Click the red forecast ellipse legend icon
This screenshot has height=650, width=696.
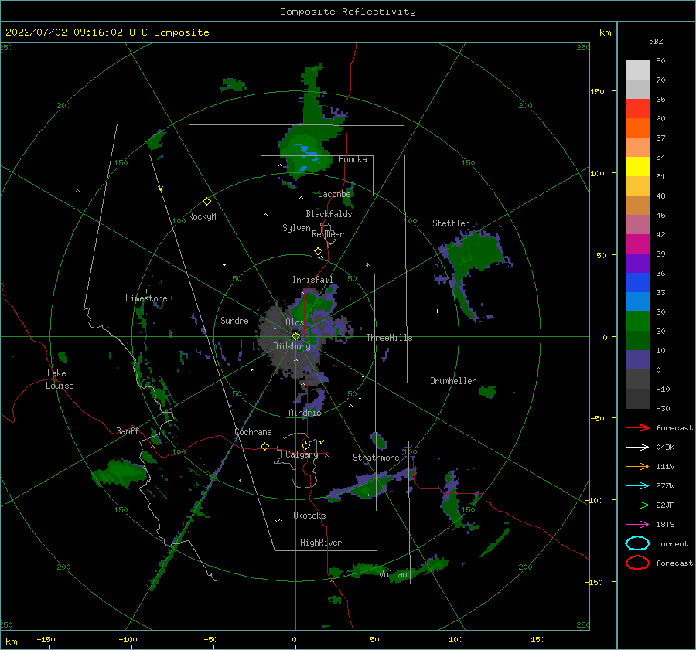coord(637,563)
